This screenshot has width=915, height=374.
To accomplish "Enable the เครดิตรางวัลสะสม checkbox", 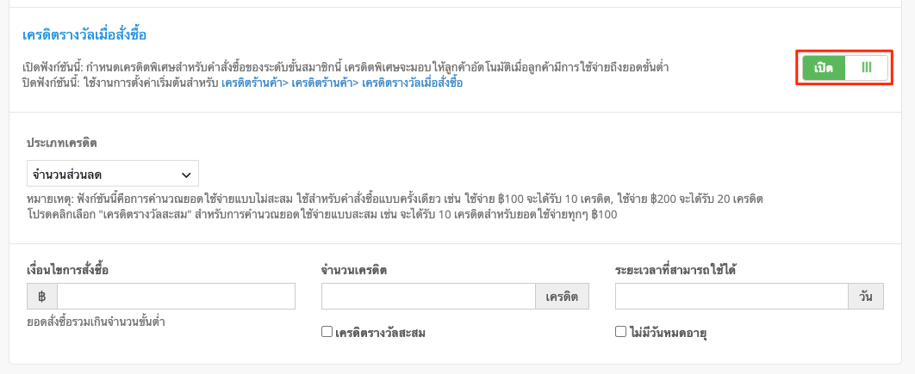I will click(327, 332).
